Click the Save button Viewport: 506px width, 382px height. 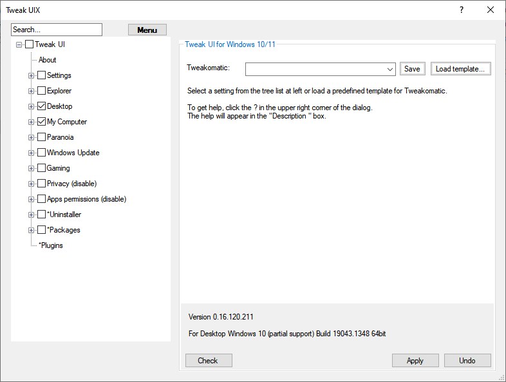click(x=412, y=69)
